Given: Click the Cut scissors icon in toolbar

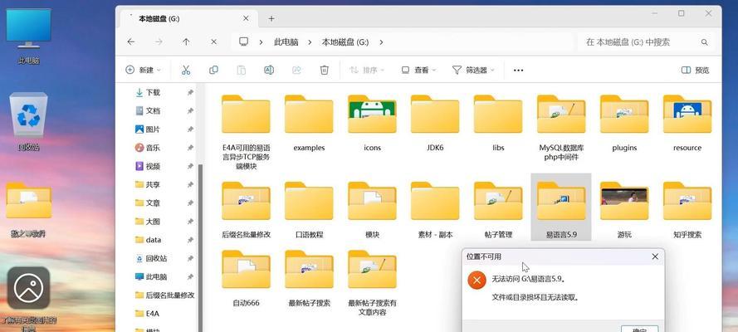Looking at the screenshot, I should [x=186, y=70].
